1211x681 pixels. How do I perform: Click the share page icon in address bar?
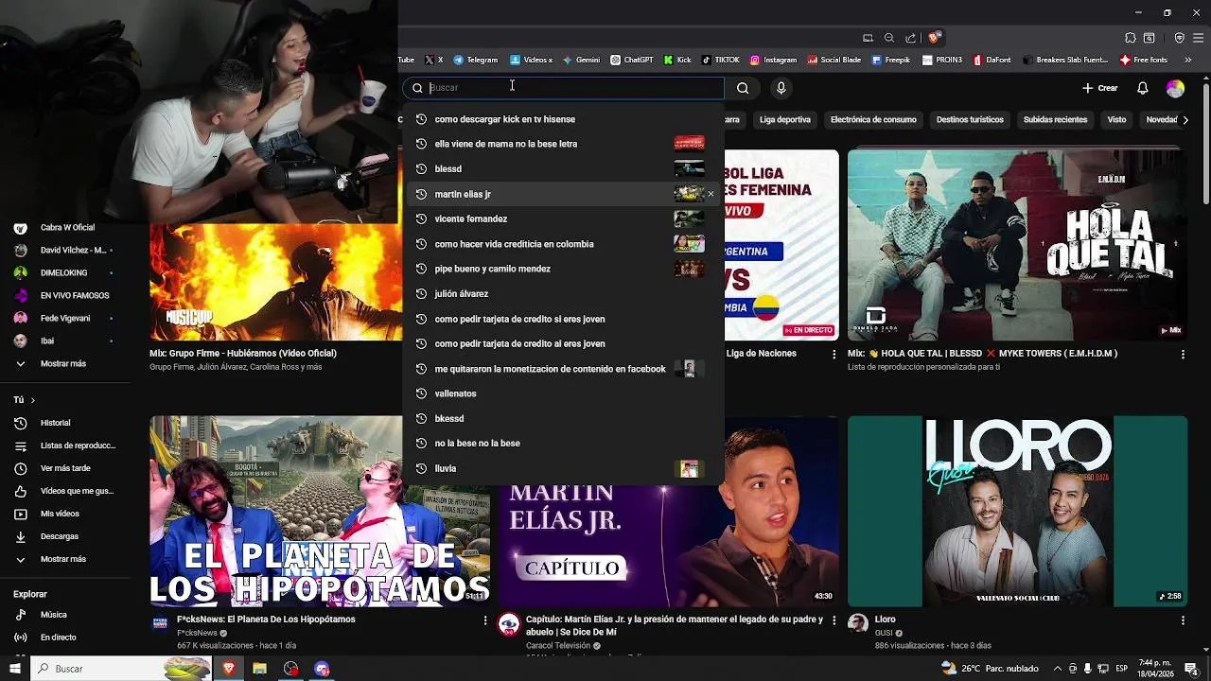[x=911, y=38]
